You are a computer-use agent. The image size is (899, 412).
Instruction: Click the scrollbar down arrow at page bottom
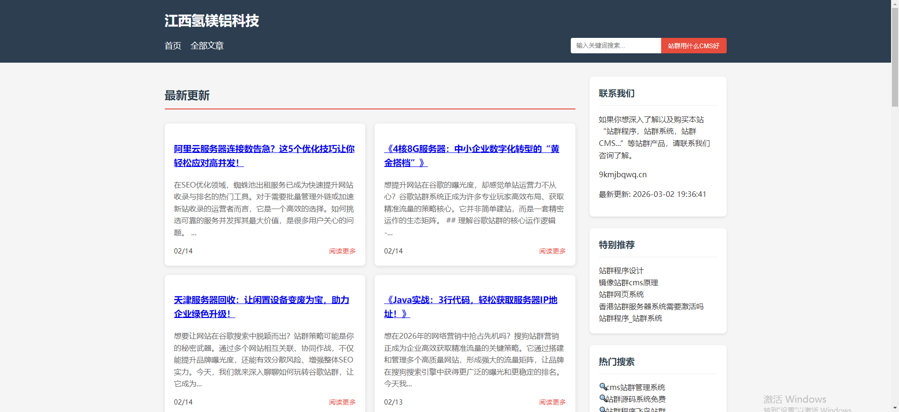[x=895, y=408]
